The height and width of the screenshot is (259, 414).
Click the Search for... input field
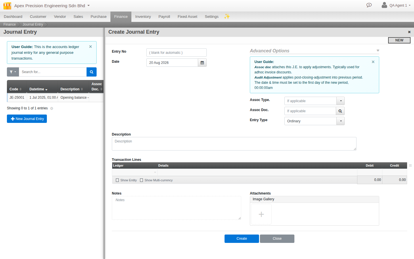click(53, 72)
